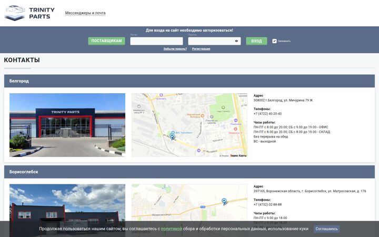The height and width of the screenshot is (237, 379).
Task: Click the Борисоглебск section header
Action: point(189,172)
